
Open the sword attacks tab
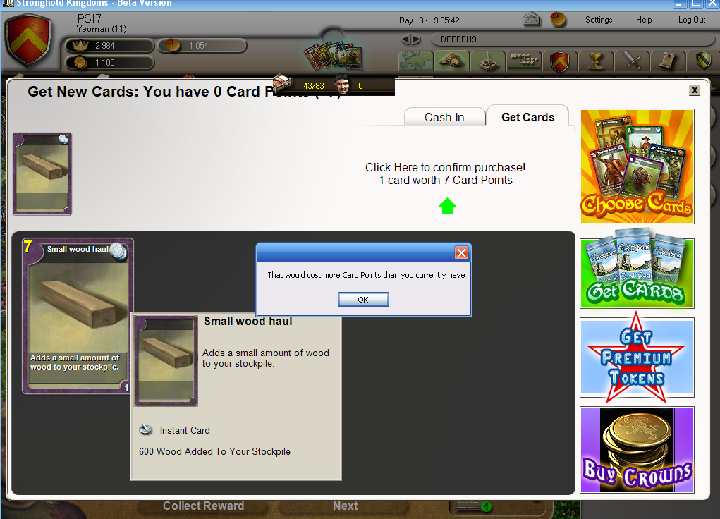632,61
